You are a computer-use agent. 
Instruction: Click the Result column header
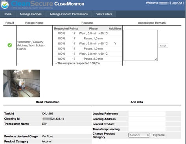click(x=10, y=23)
